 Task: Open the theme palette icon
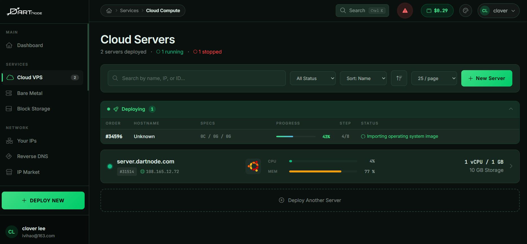tap(465, 11)
